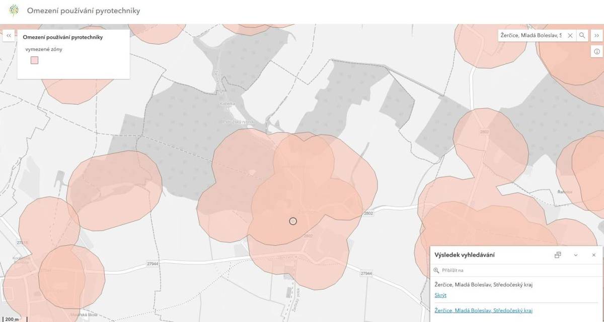The height and width of the screenshot is (322, 604).
Task: Click the 200 m scale bar
Action: pos(12,319)
